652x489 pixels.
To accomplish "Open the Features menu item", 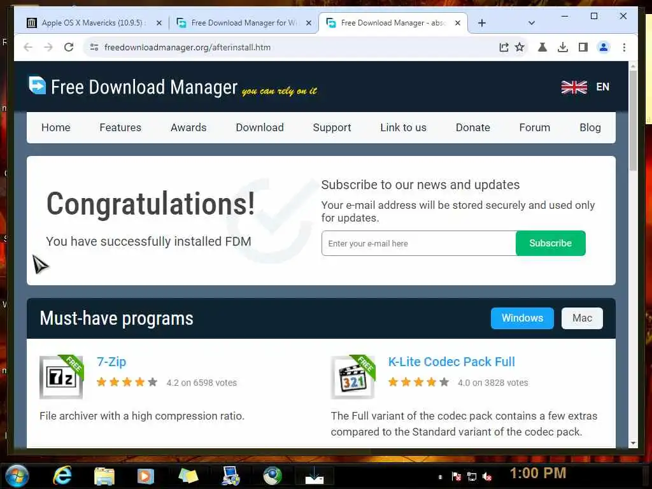I will [120, 127].
